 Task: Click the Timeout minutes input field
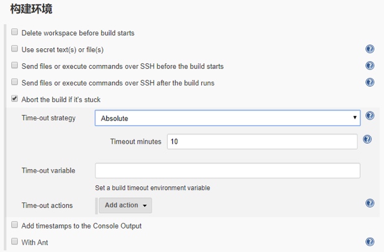[x=262, y=142]
